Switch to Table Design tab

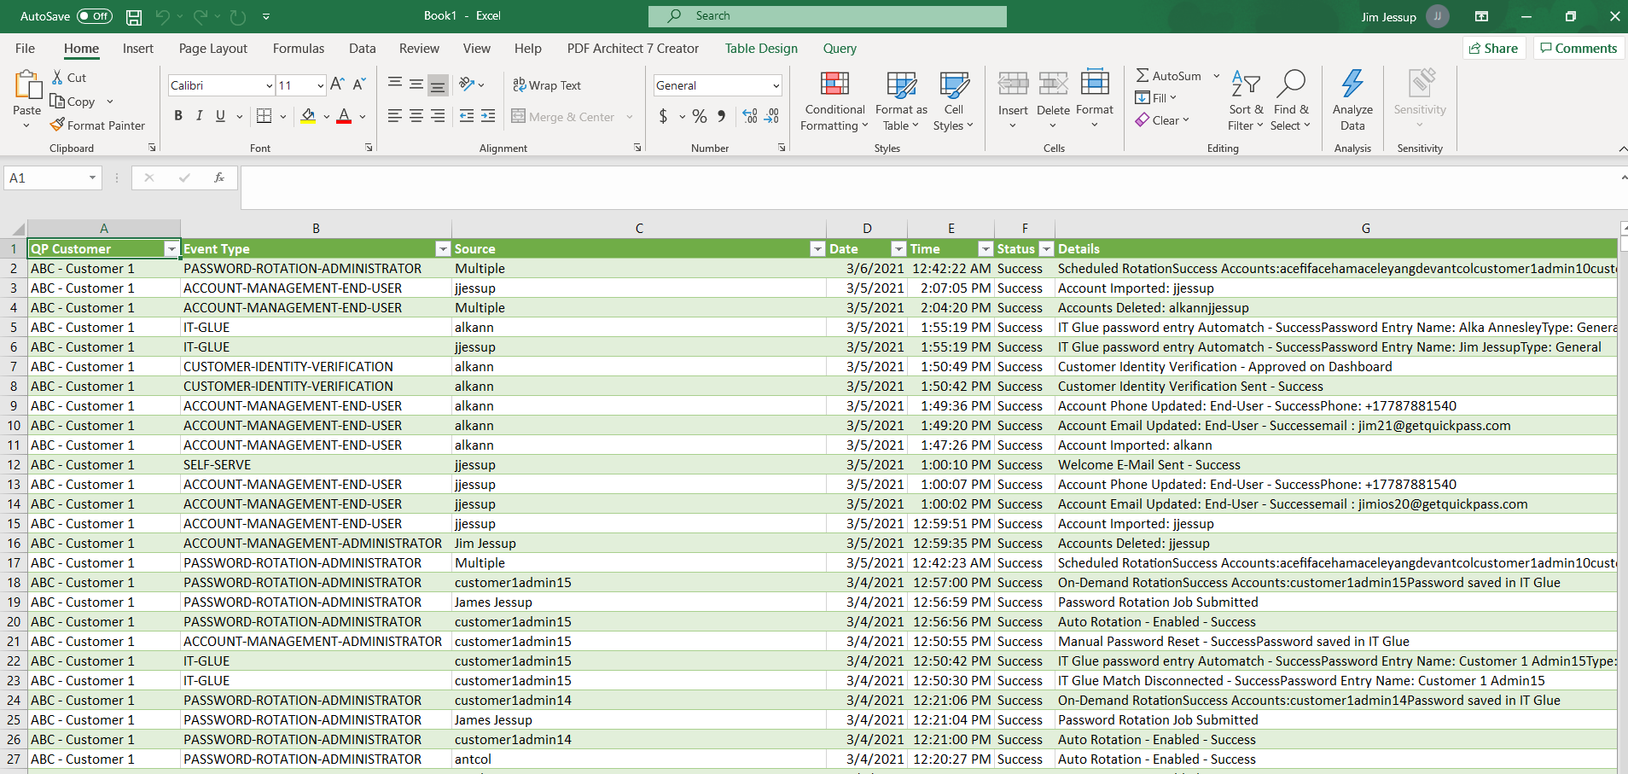[x=761, y=49]
